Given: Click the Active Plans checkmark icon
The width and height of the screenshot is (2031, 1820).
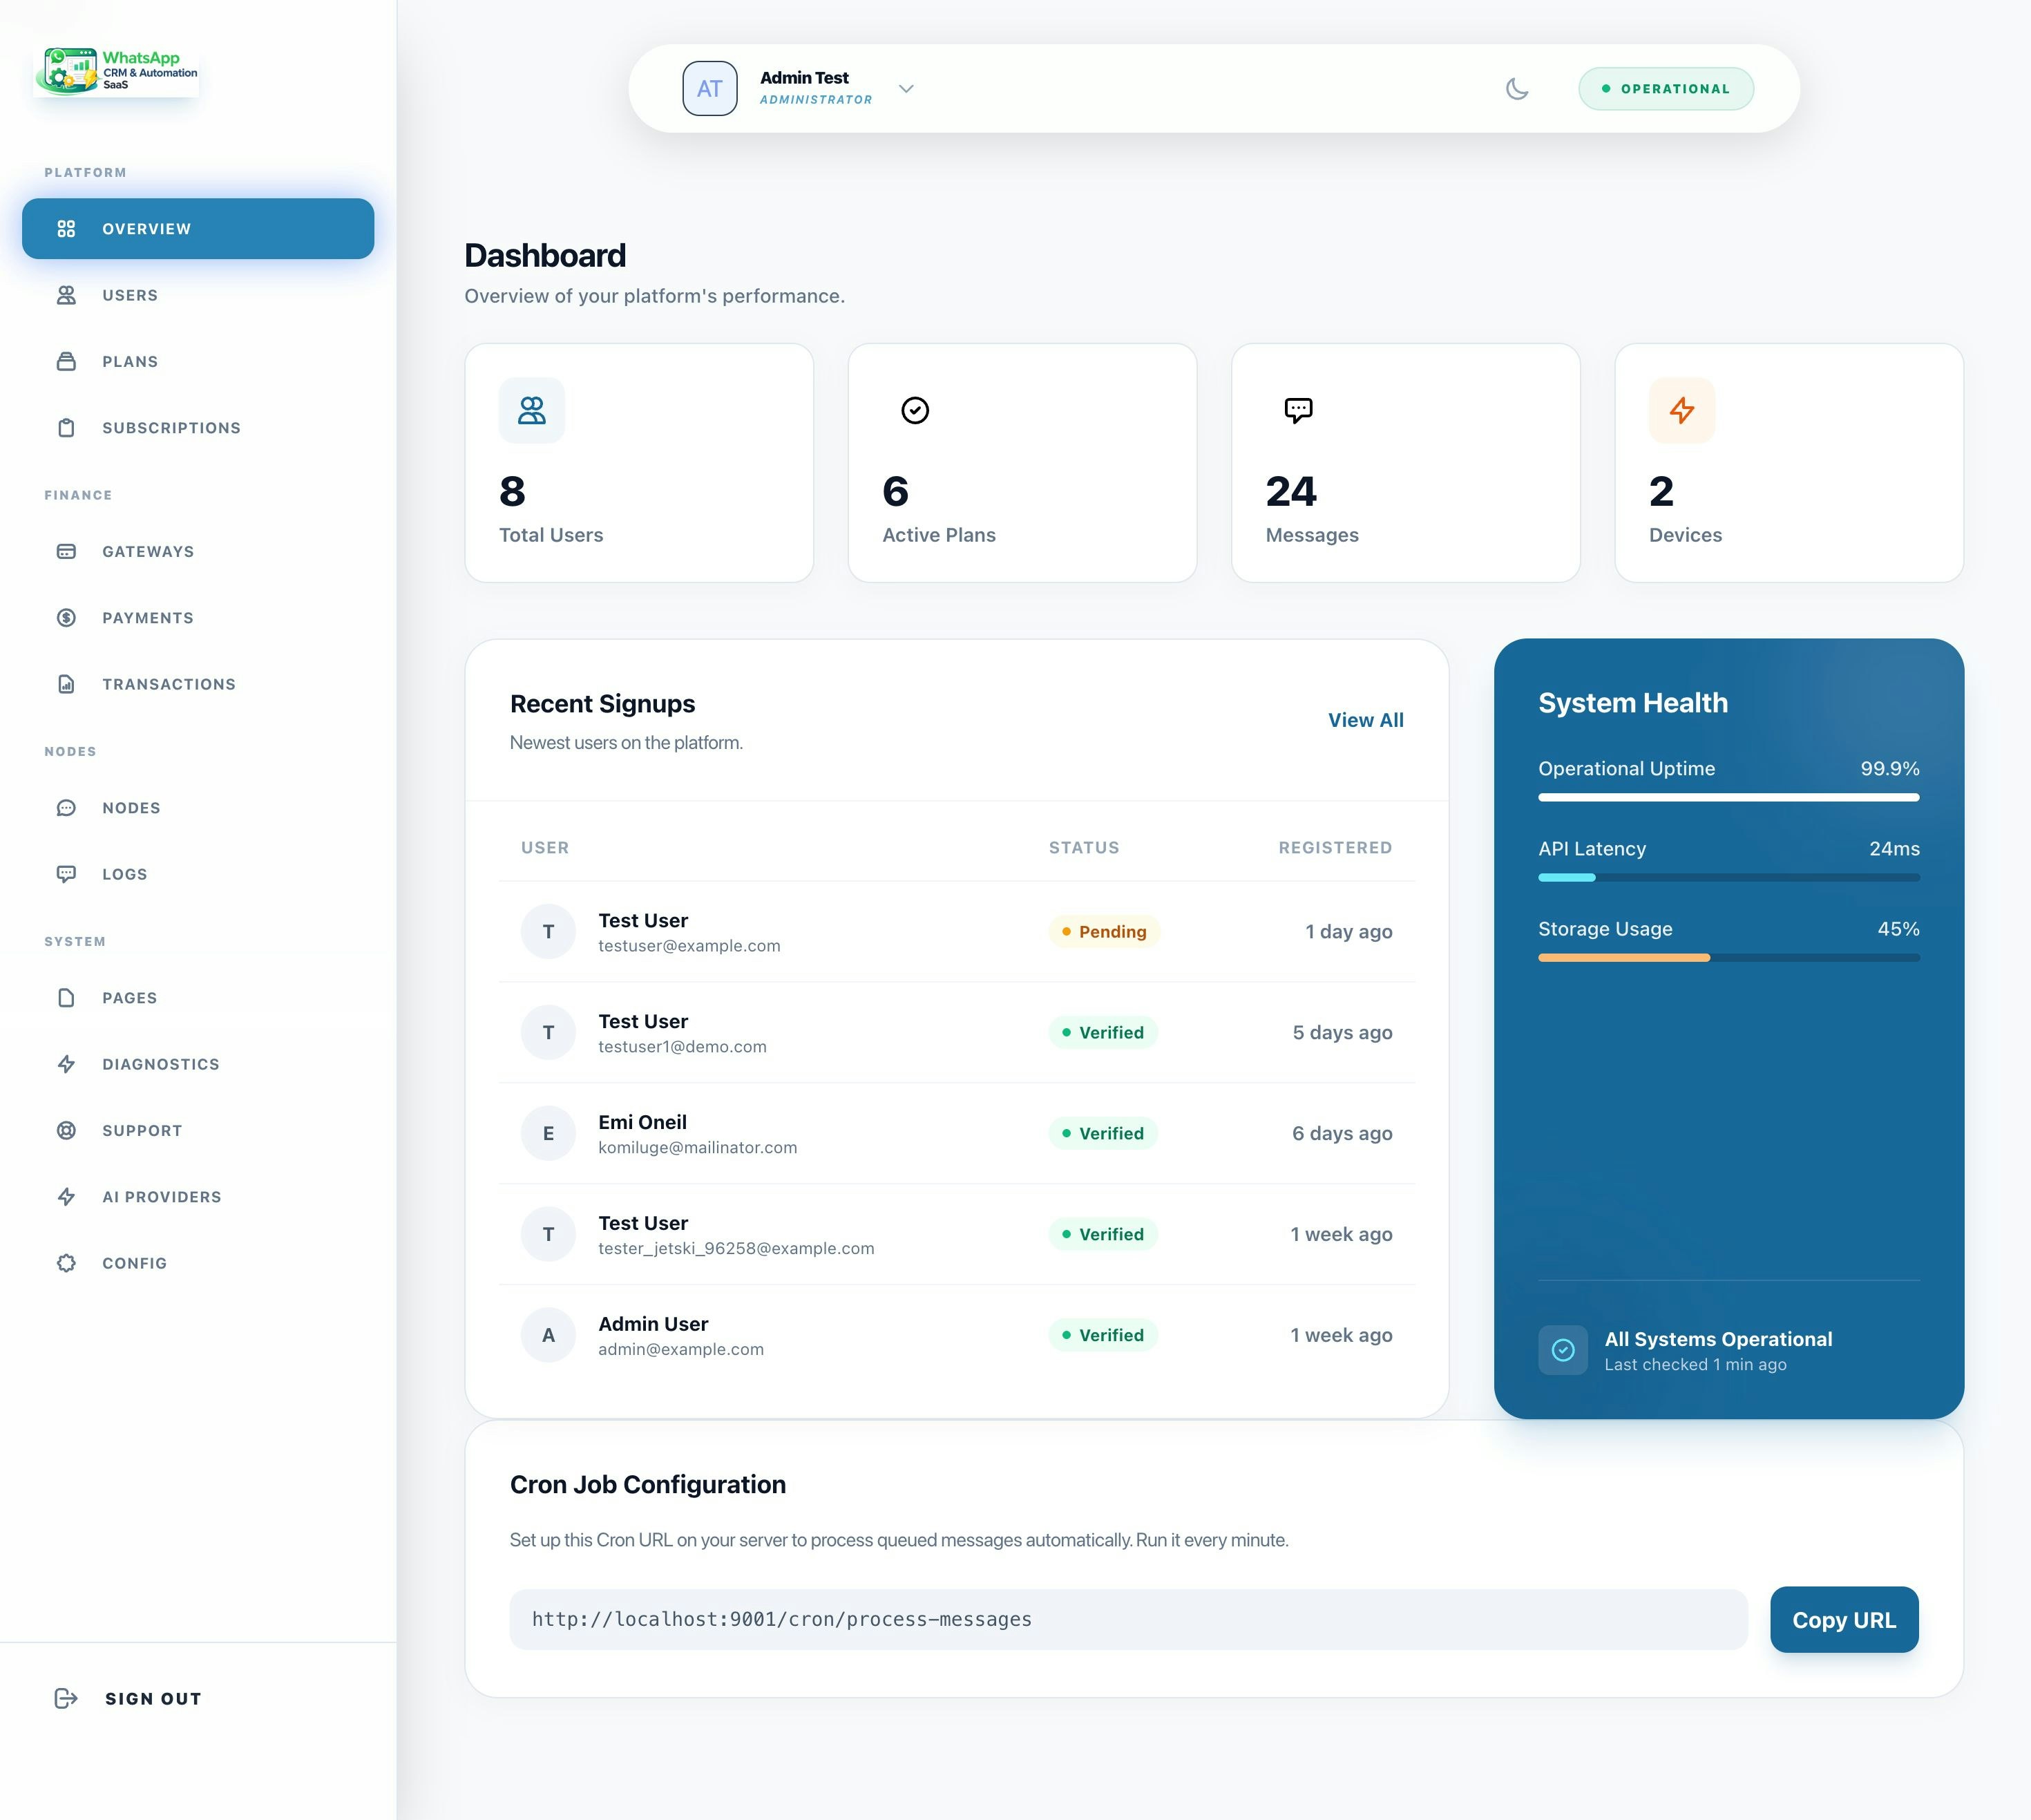Looking at the screenshot, I should coord(915,410).
